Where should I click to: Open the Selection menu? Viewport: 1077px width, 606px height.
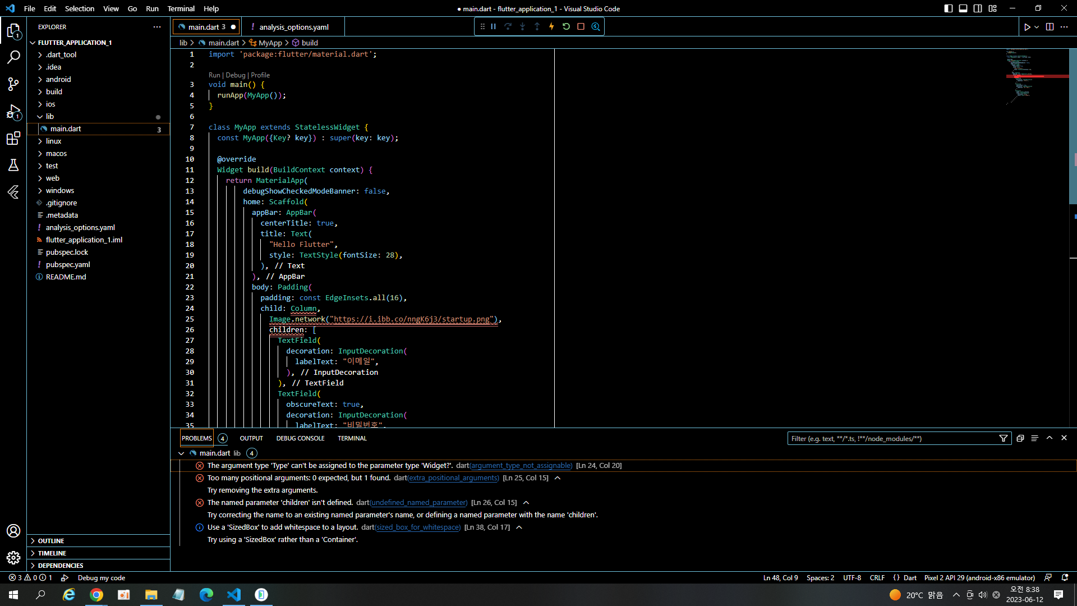(x=80, y=8)
